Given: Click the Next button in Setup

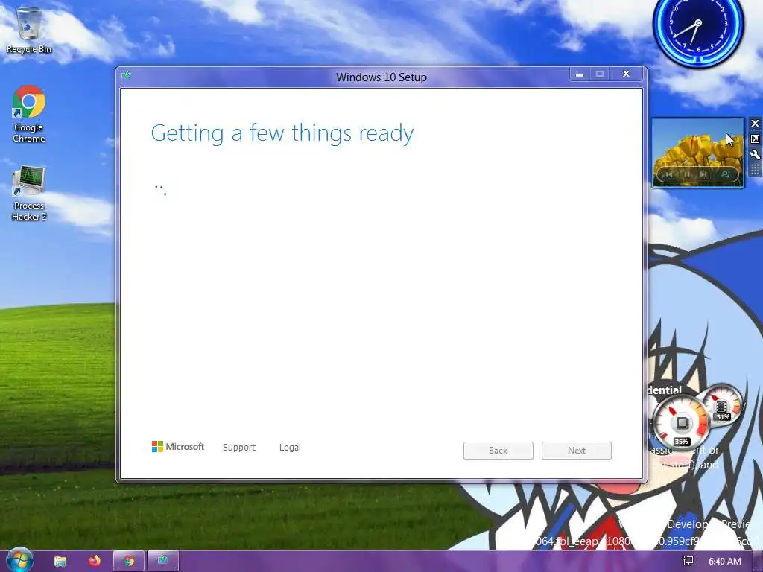Looking at the screenshot, I should click(x=577, y=451).
